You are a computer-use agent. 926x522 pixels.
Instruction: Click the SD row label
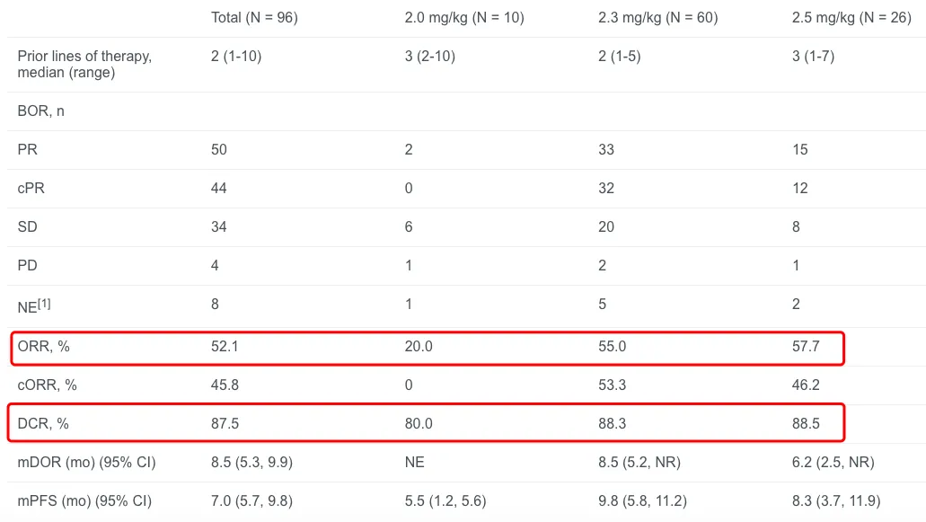(x=27, y=226)
